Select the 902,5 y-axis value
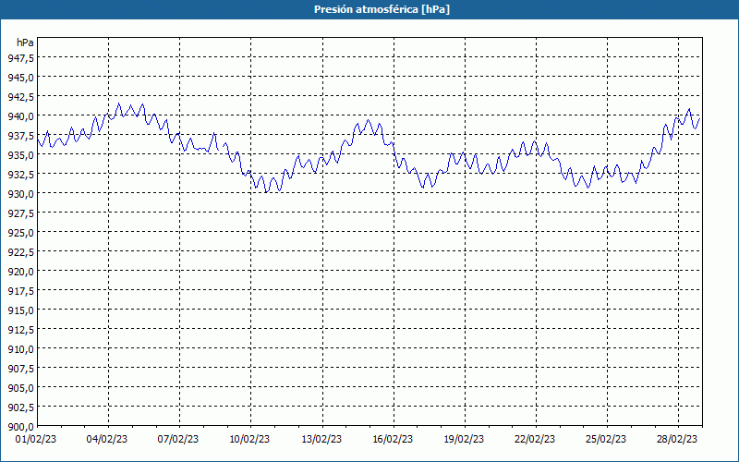This screenshot has height=462, width=739. [20, 407]
